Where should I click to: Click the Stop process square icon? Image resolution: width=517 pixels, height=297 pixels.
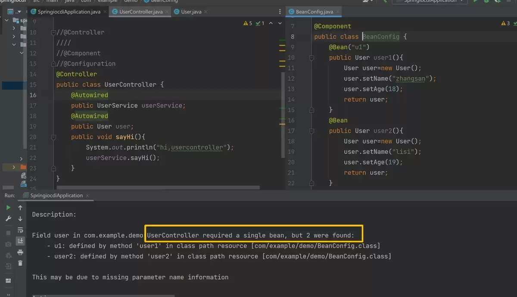pos(8,233)
